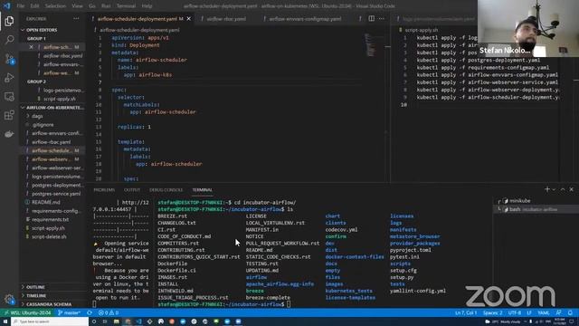Click the editor minimap code overview
579x326 pixels.
[369, 44]
